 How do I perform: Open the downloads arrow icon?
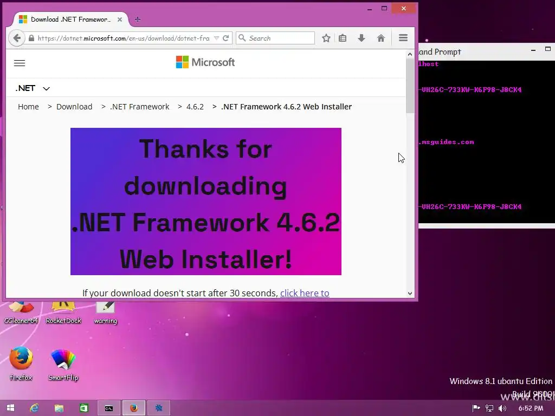pyautogui.click(x=362, y=38)
